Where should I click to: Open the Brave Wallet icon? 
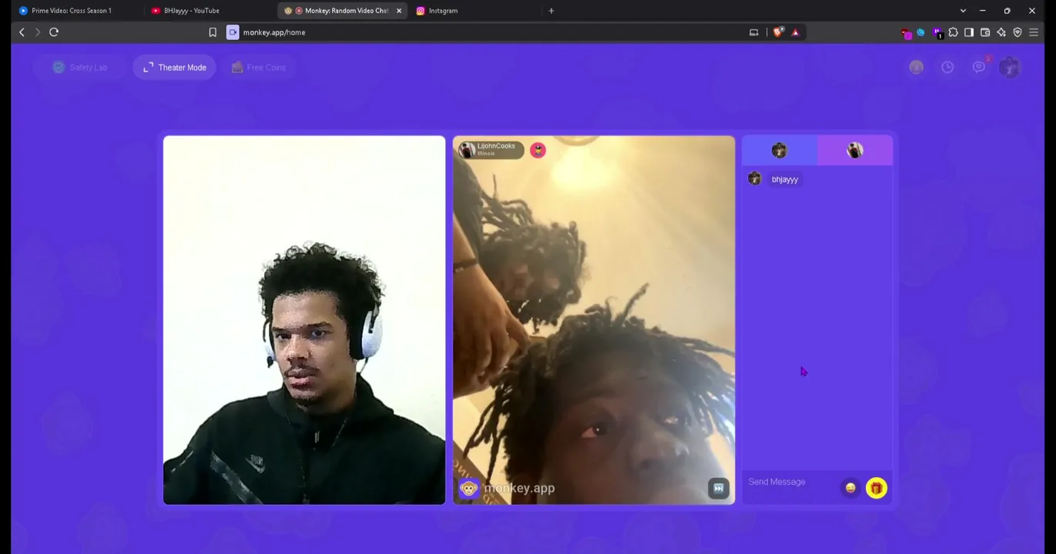point(985,32)
